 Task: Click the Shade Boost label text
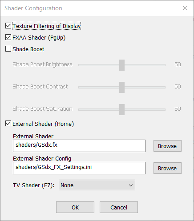28,49
